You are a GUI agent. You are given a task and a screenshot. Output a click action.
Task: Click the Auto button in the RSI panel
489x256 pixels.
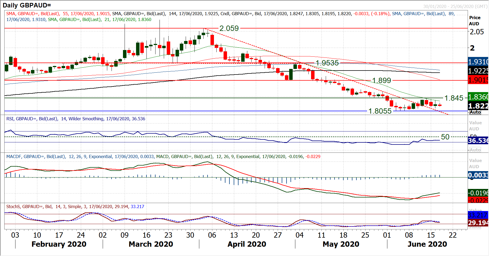(475, 150)
